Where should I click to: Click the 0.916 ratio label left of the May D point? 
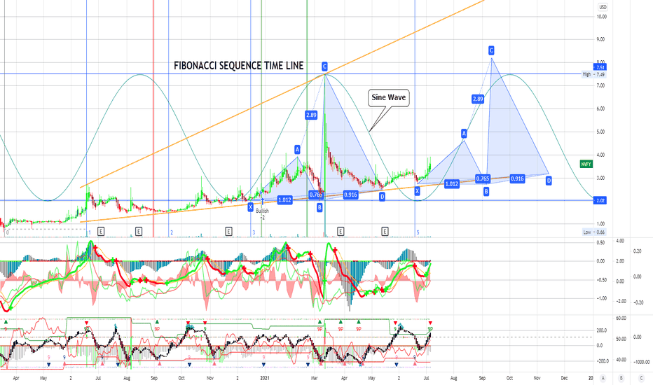(350, 195)
